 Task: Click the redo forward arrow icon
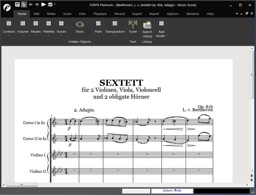point(37,4)
